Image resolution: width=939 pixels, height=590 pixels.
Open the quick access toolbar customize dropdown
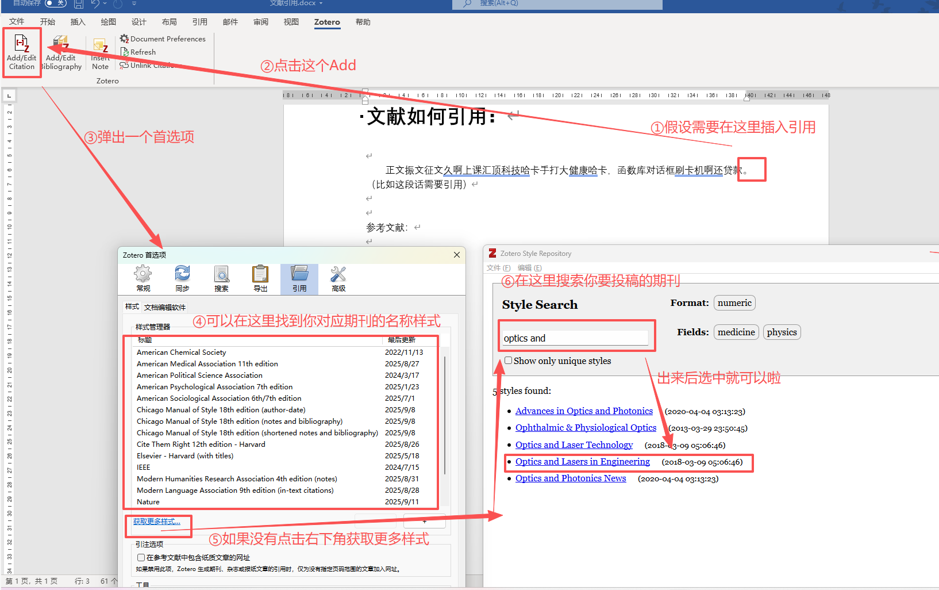[134, 3]
